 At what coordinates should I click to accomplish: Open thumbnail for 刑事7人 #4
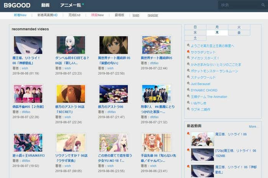coord(156,94)
